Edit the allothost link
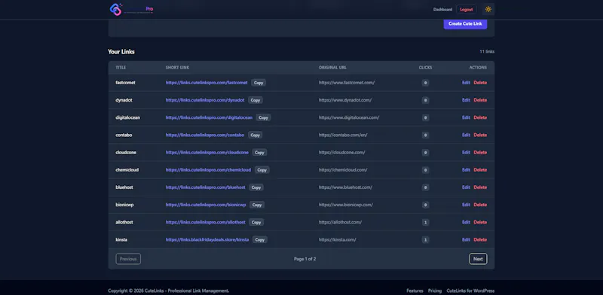The image size is (603, 295). [x=466, y=223]
